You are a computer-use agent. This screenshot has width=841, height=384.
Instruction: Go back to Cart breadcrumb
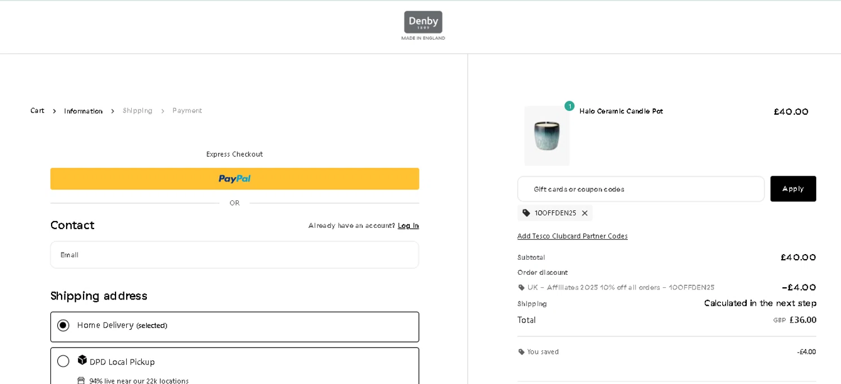(37, 111)
